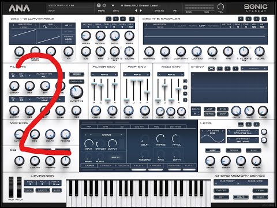Toggle the G-ENV LOOP button
The height and width of the screenshot is (208, 277).
(209, 109)
